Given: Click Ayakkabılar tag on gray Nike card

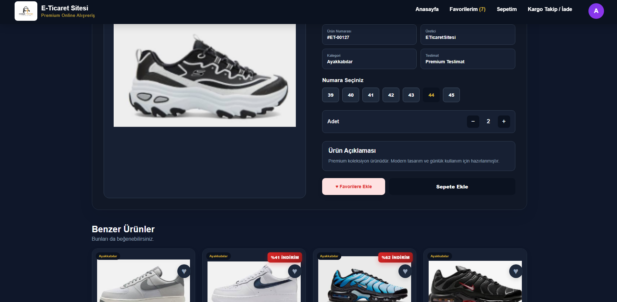Looking at the screenshot, I should click(x=108, y=256).
